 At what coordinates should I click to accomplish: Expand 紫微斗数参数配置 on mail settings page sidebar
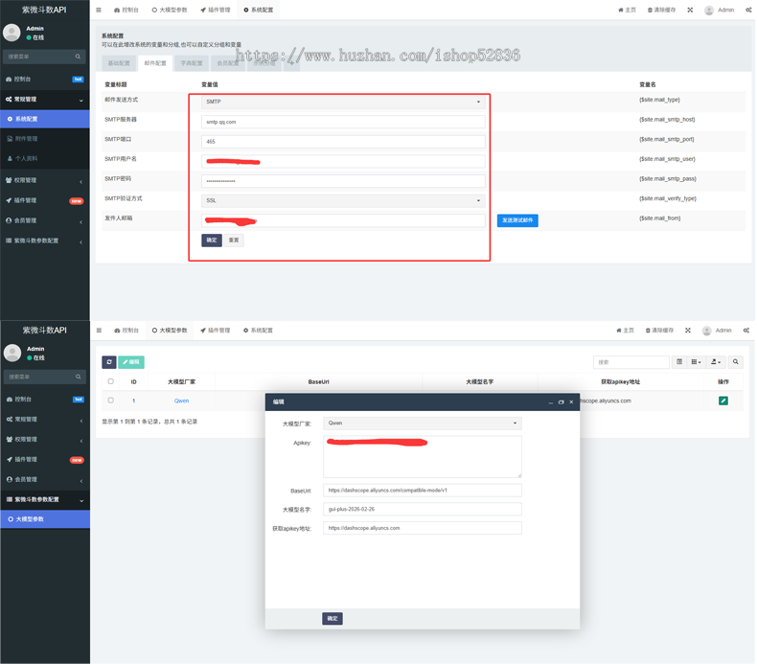pyautogui.click(x=45, y=240)
